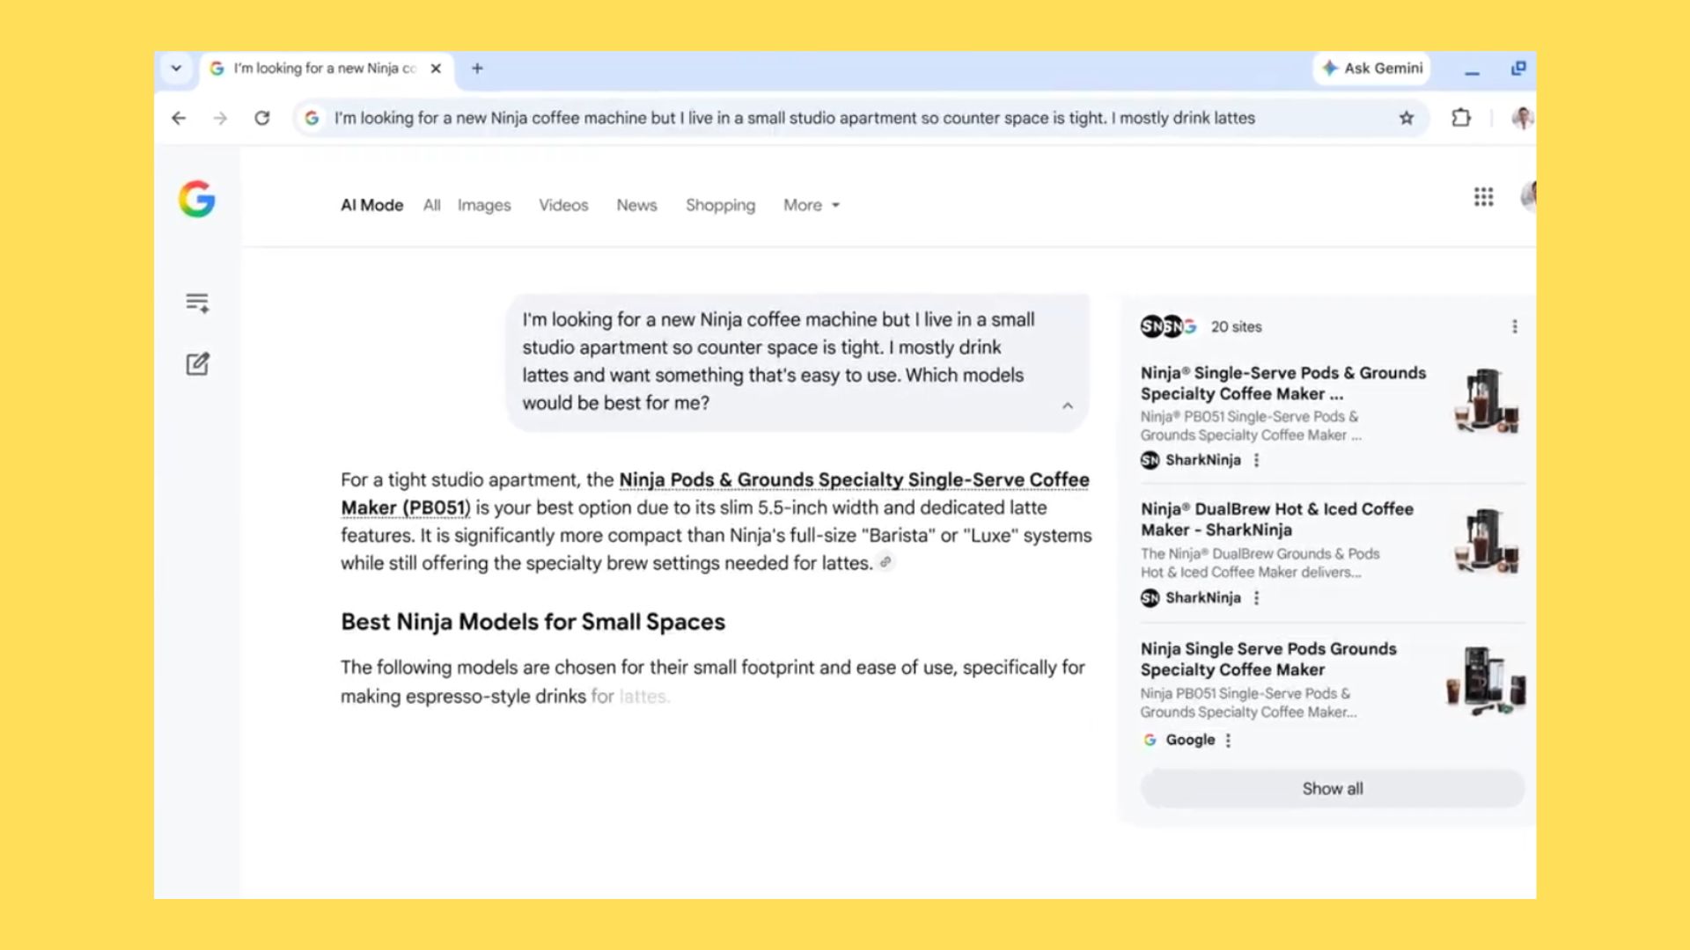1690x950 pixels.
Task: Switch to the Shopping tab
Action: coord(720,205)
